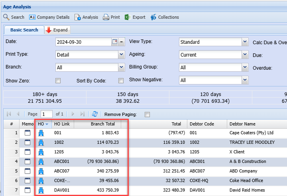Viewport: 287px width, 196px height.
Task: Refresh the grid using paging refresh icon
Action: pyautogui.click(x=95, y=114)
